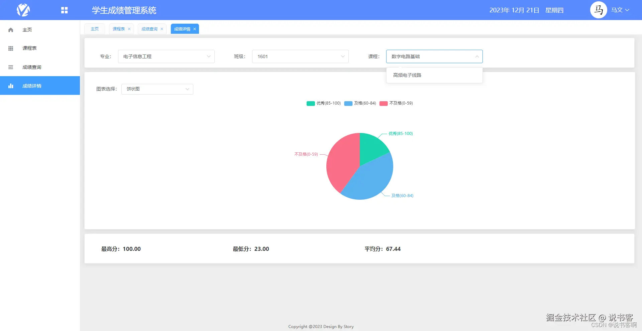Viewport: 642px width, 331px height.
Task: Close the 成绩详情 tab
Action: click(195, 29)
